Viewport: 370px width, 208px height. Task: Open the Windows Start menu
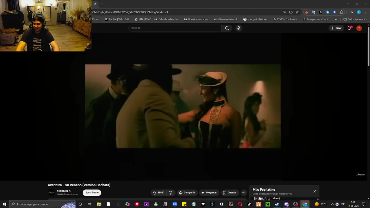pos(4,204)
